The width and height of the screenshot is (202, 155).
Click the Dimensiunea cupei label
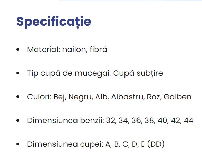pos(65,144)
